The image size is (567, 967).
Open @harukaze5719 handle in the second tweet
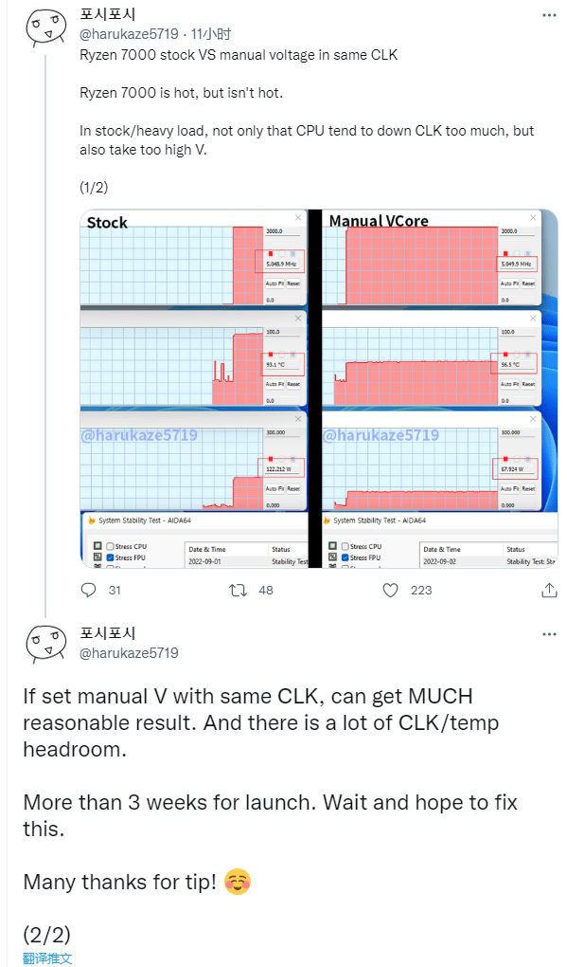coord(130,652)
